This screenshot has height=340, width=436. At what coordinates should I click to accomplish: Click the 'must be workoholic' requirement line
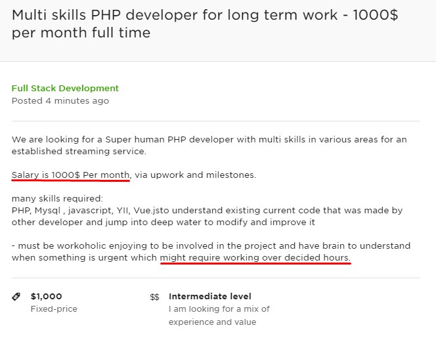tap(211, 245)
